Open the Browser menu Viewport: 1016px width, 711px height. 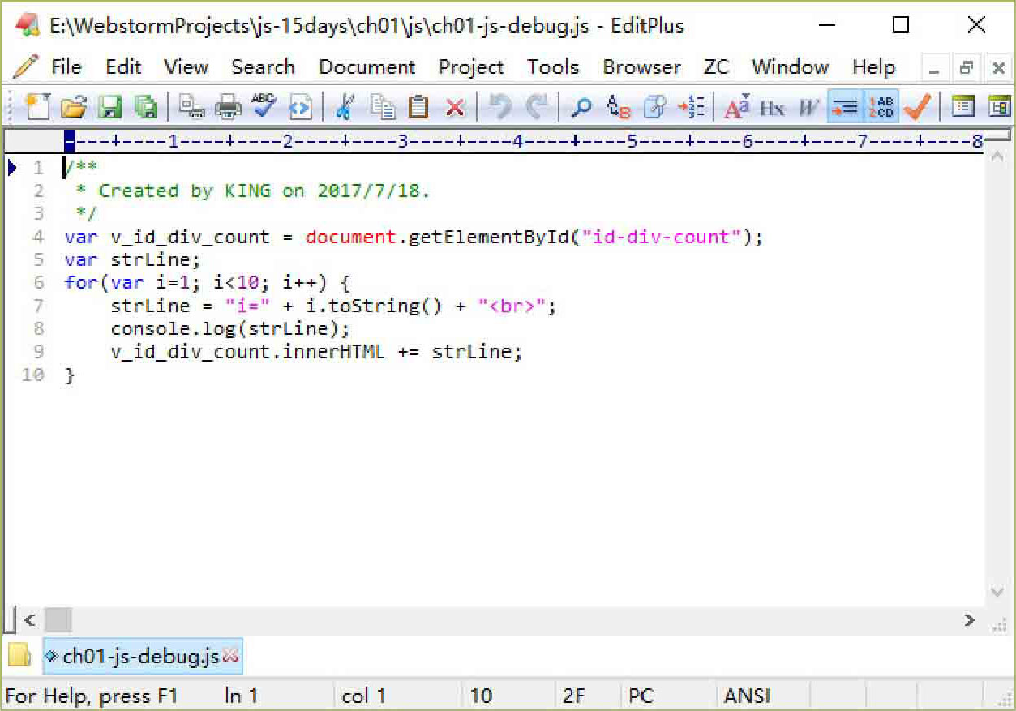[641, 66]
